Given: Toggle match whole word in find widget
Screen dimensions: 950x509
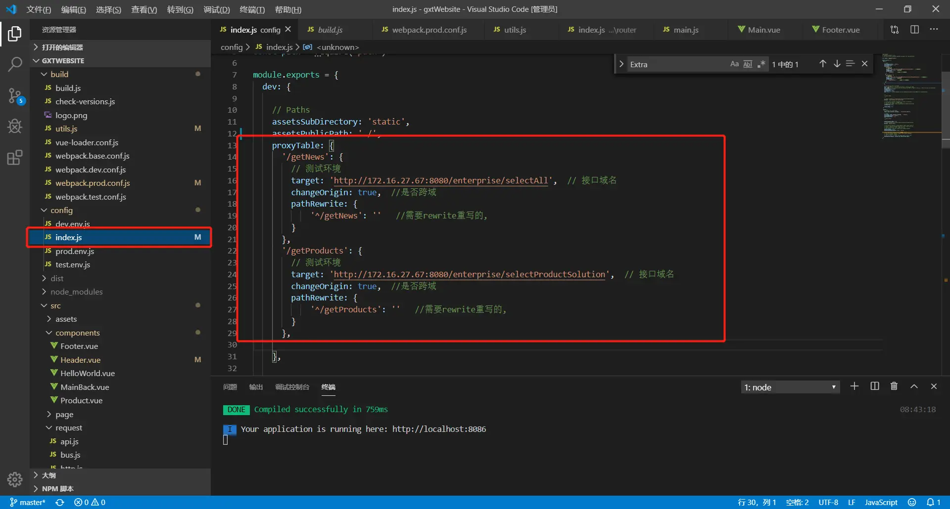Looking at the screenshot, I should pos(748,64).
